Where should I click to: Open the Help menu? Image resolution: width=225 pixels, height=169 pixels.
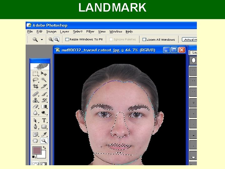pos(129,32)
